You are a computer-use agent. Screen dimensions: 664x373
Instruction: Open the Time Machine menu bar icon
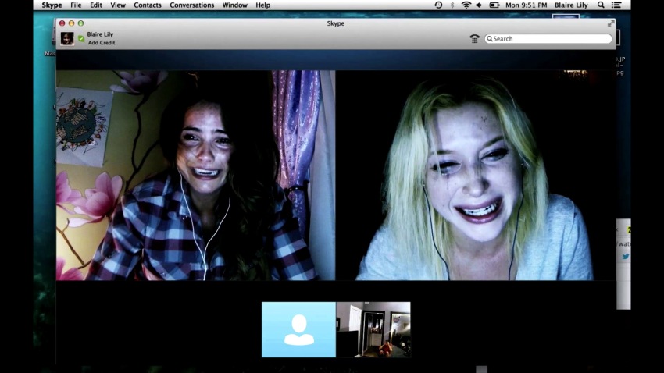438,5
